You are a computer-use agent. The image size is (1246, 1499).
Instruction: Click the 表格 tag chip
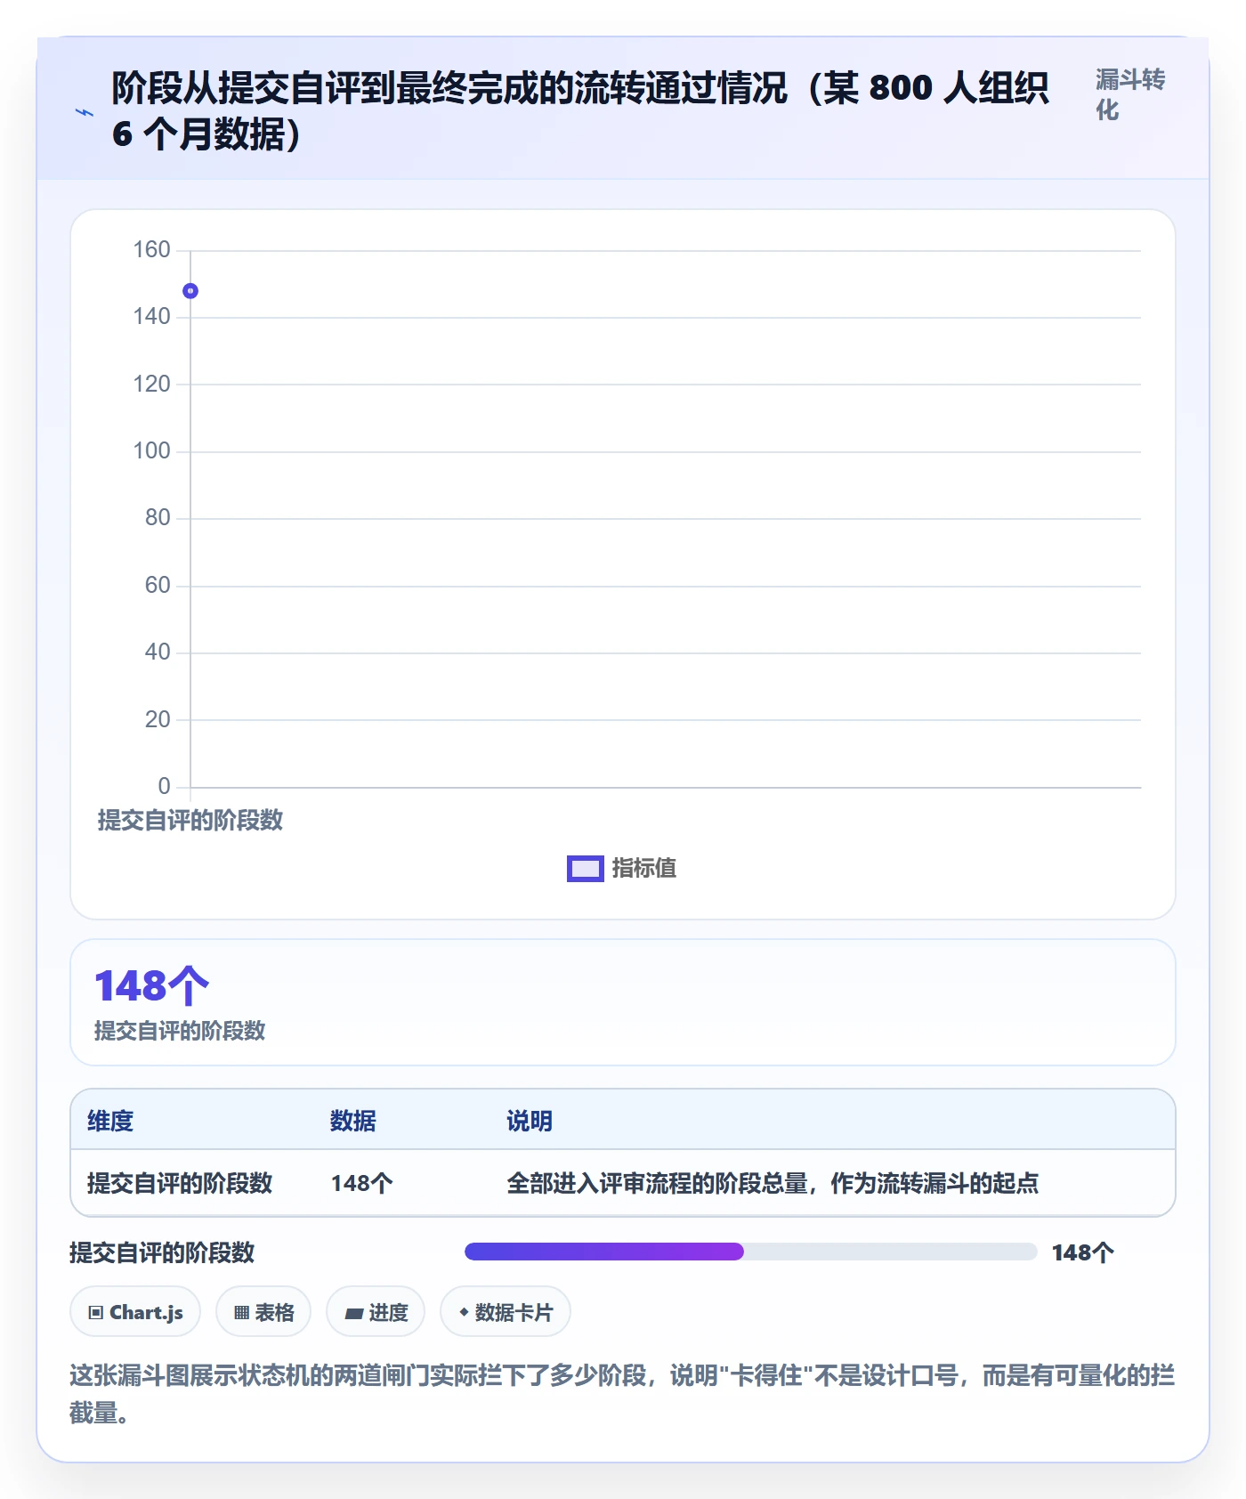click(x=263, y=1311)
